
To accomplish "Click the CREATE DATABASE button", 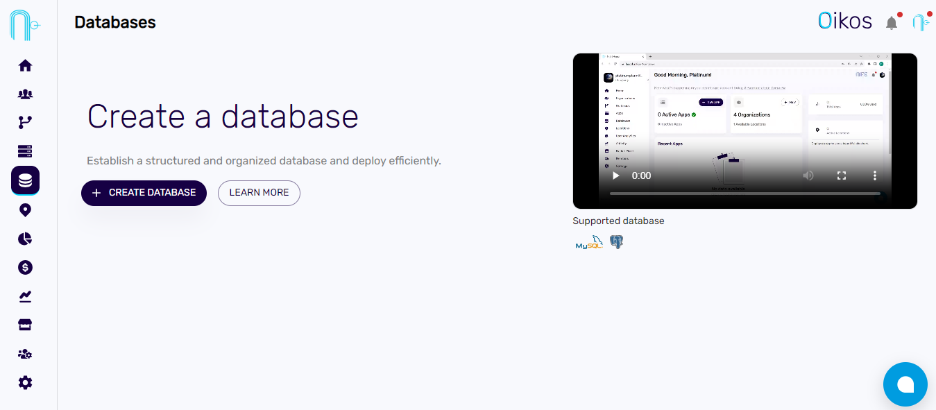I will (x=144, y=193).
